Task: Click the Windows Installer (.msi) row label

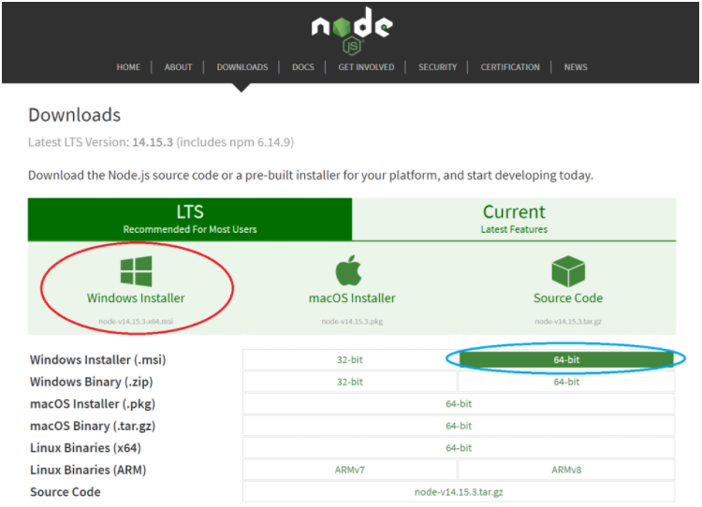Action: coord(97,360)
